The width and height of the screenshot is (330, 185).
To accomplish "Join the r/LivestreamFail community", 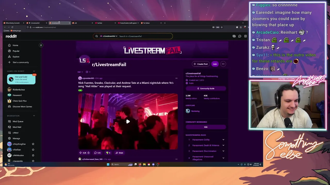I will (x=215, y=64).
